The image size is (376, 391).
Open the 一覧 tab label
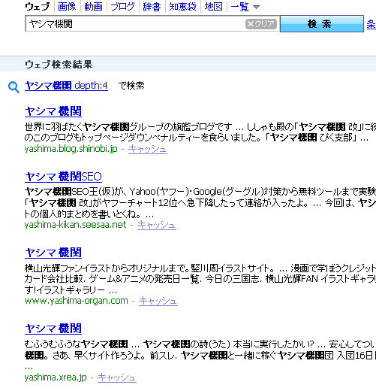tap(239, 7)
